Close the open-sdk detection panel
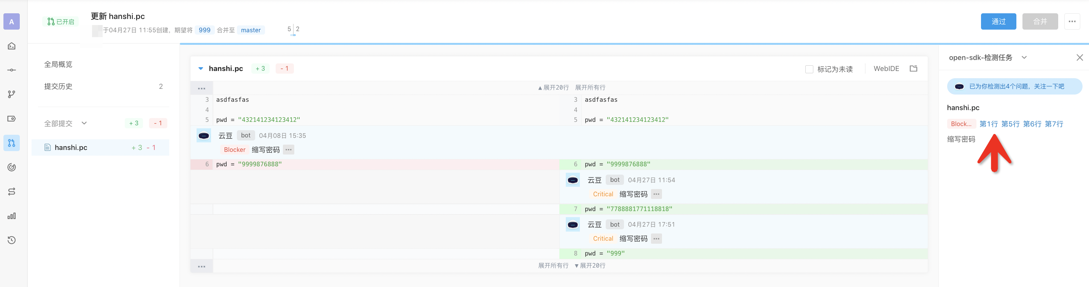Image resolution: width=1089 pixels, height=287 pixels. [1079, 57]
